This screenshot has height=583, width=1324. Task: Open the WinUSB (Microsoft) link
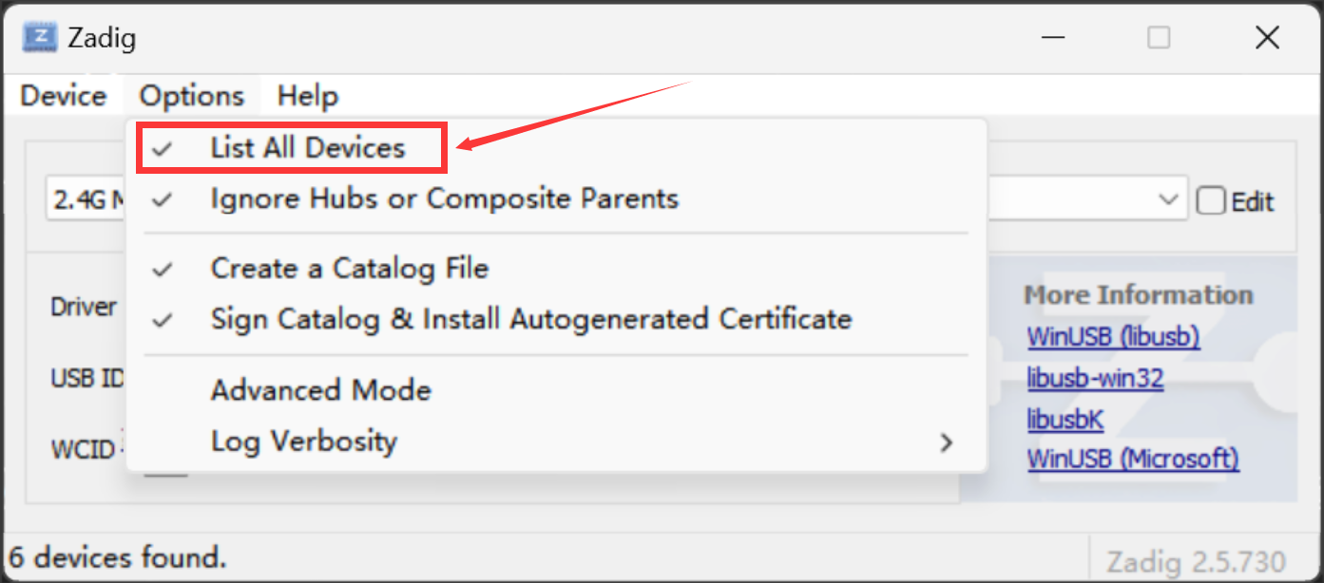pyautogui.click(x=1133, y=460)
